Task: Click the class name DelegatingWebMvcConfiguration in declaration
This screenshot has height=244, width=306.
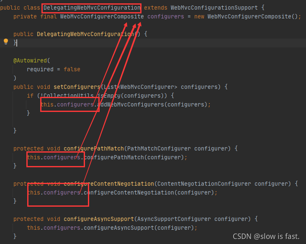Action: point(92,8)
